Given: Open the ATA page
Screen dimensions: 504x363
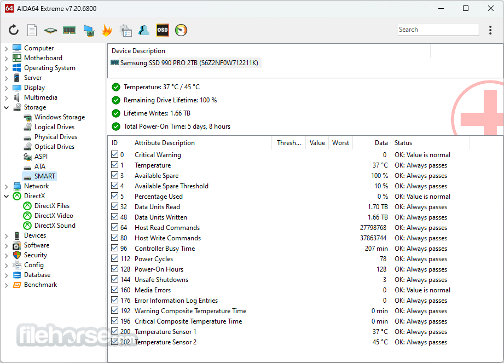Looking at the screenshot, I should tap(40, 166).
